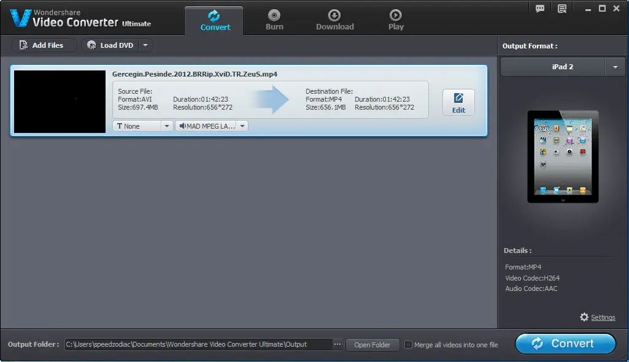Open the Play tab
Viewport: 629px width, 362px height.
[x=396, y=20]
